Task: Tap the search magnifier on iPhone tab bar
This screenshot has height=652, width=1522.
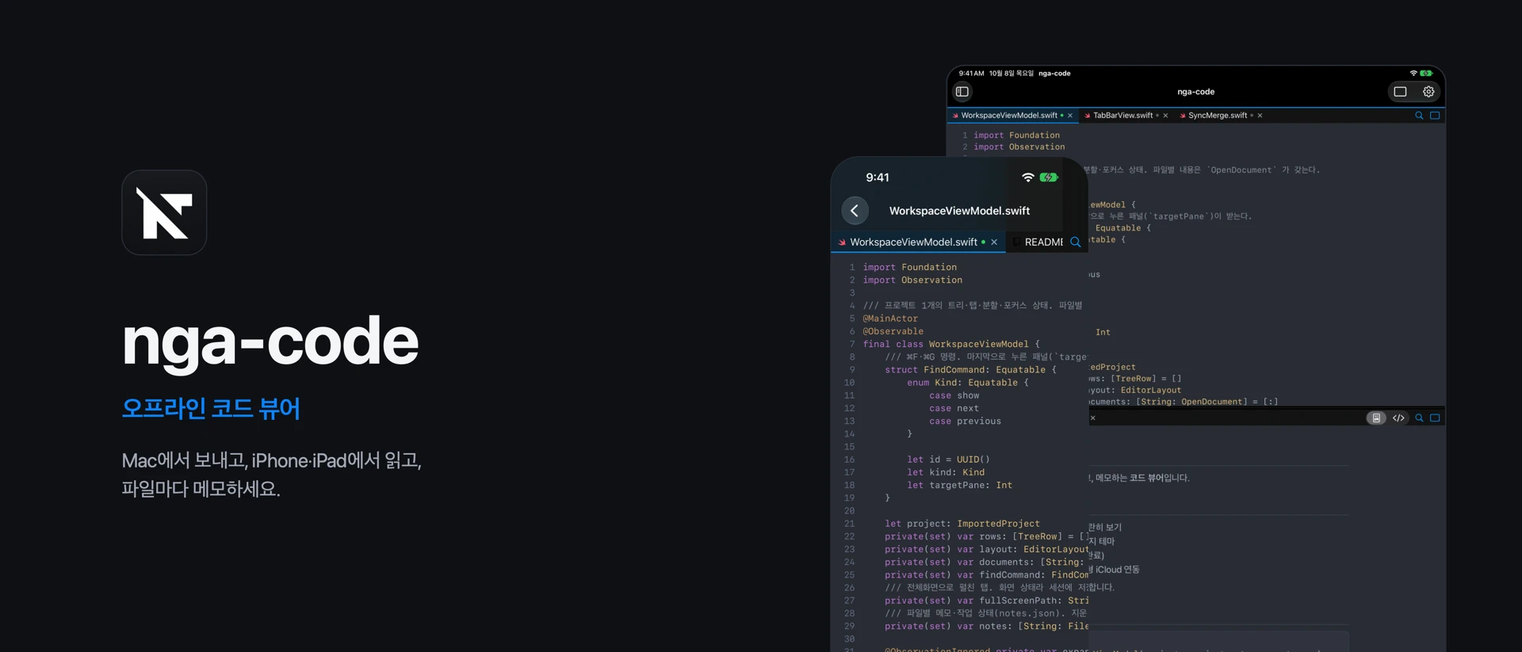Action: coord(1076,242)
